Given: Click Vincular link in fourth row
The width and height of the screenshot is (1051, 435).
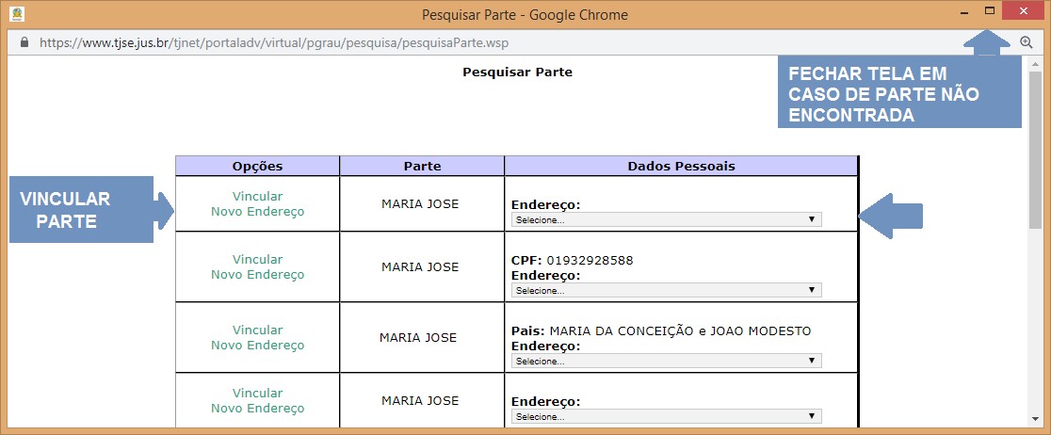Looking at the screenshot, I should click(x=257, y=394).
